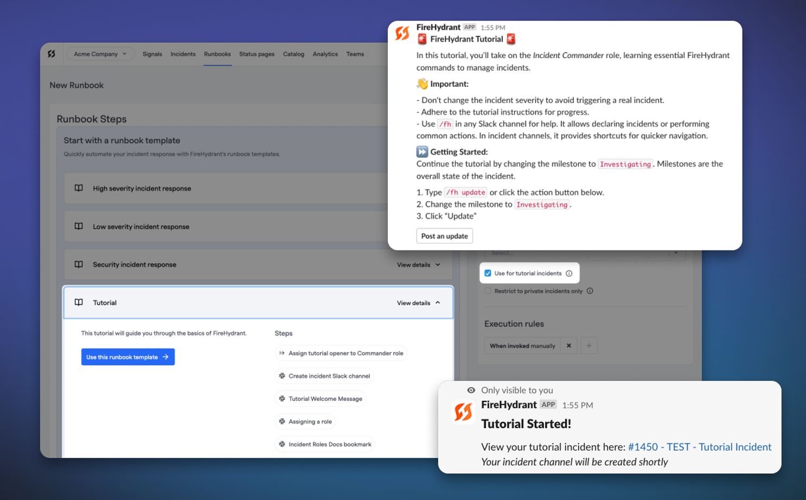Click the /fh update command text

tap(466, 192)
